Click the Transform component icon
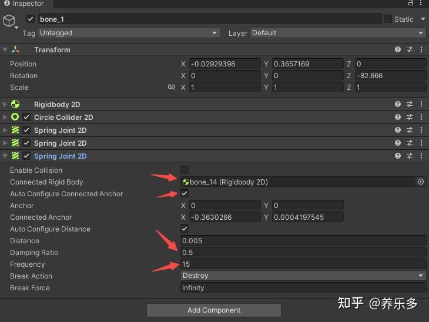 click(15, 49)
